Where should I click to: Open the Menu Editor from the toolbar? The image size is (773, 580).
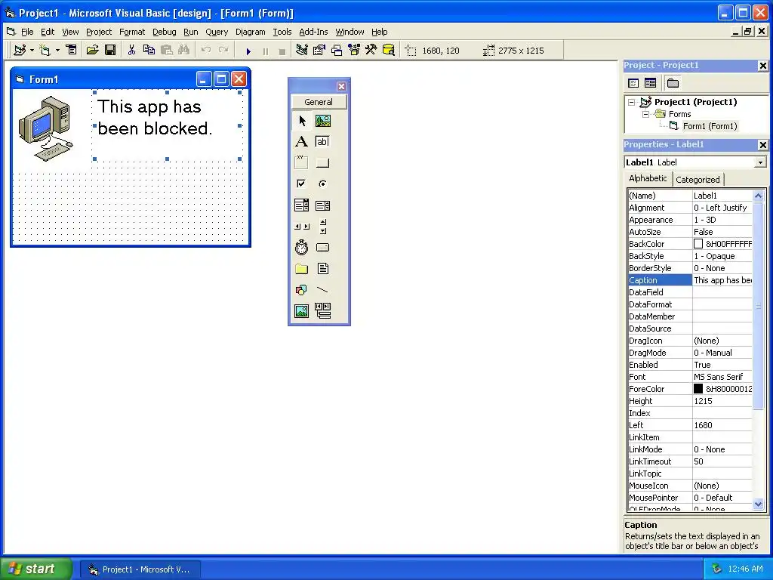tap(72, 51)
